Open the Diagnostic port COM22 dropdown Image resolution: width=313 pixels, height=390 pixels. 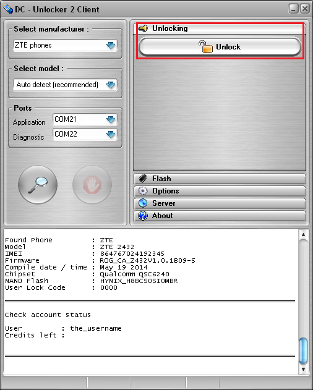tap(85, 134)
